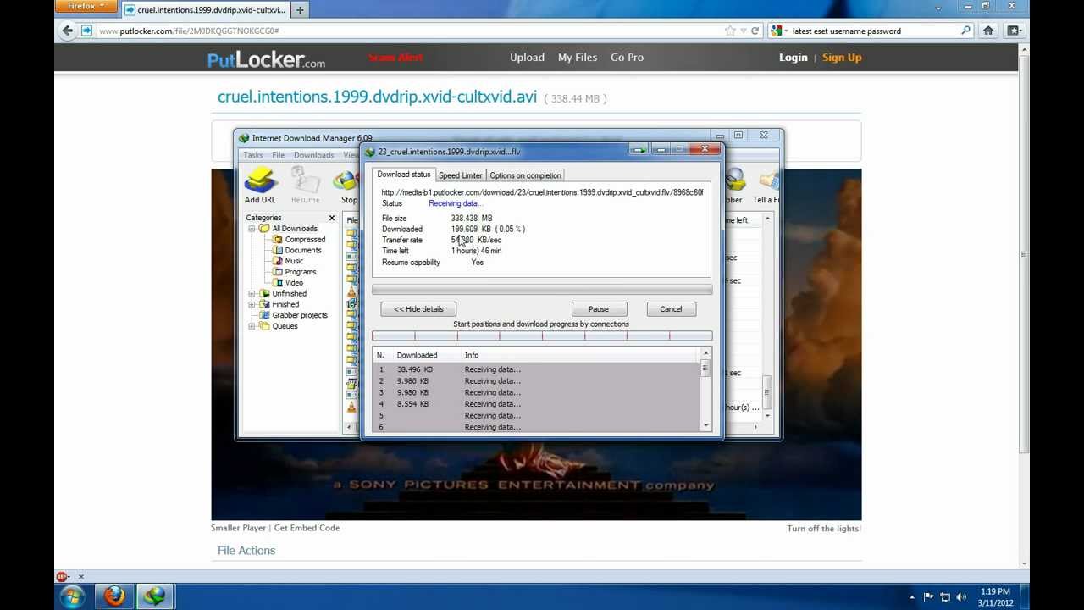Reload the page with refresh icon

point(755,30)
